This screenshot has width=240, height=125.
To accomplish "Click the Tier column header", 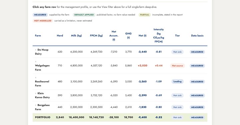I will point(177,35).
